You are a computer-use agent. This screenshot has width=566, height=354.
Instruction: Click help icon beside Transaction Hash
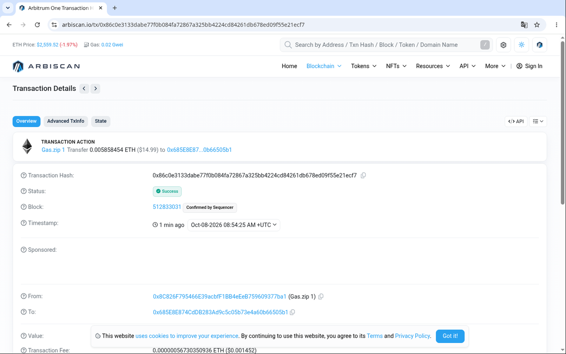24,176
